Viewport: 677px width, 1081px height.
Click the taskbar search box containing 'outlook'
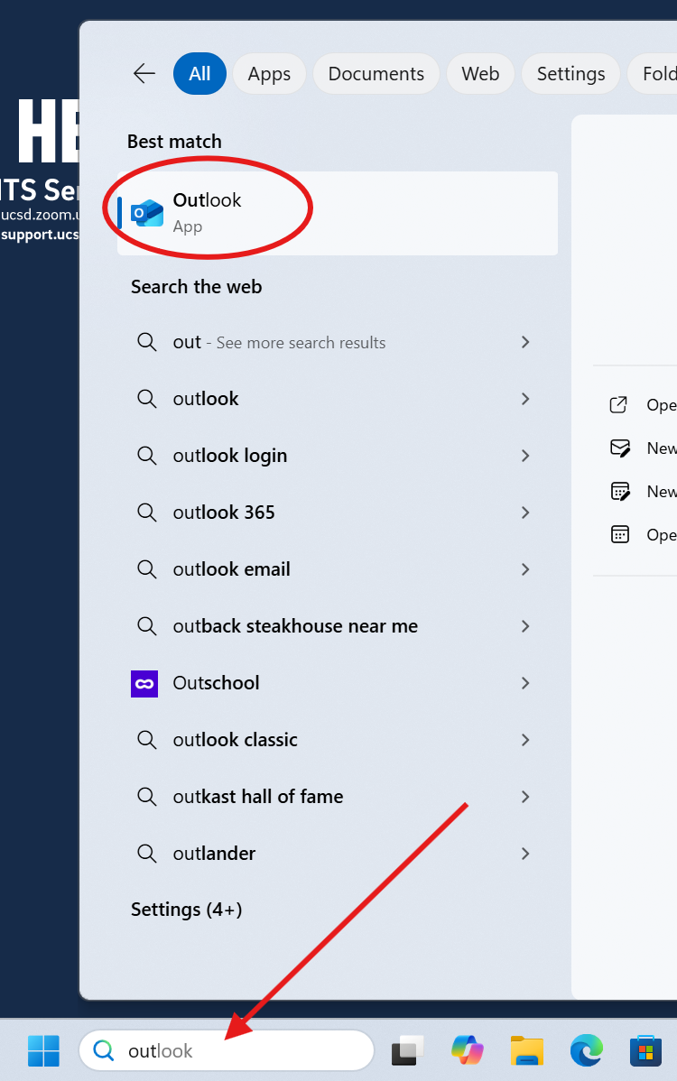[227, 1050]
